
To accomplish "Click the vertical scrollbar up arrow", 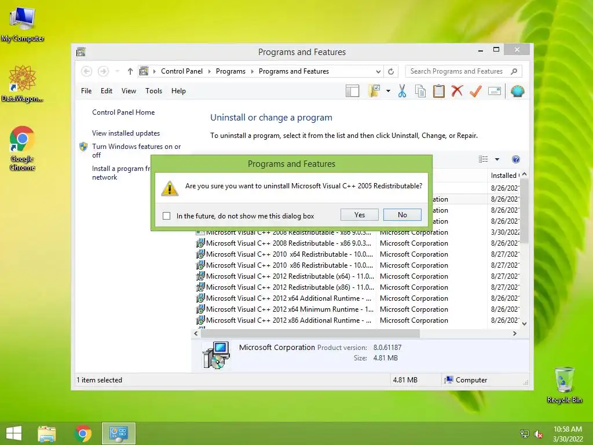I will click(x=525, y=174).
